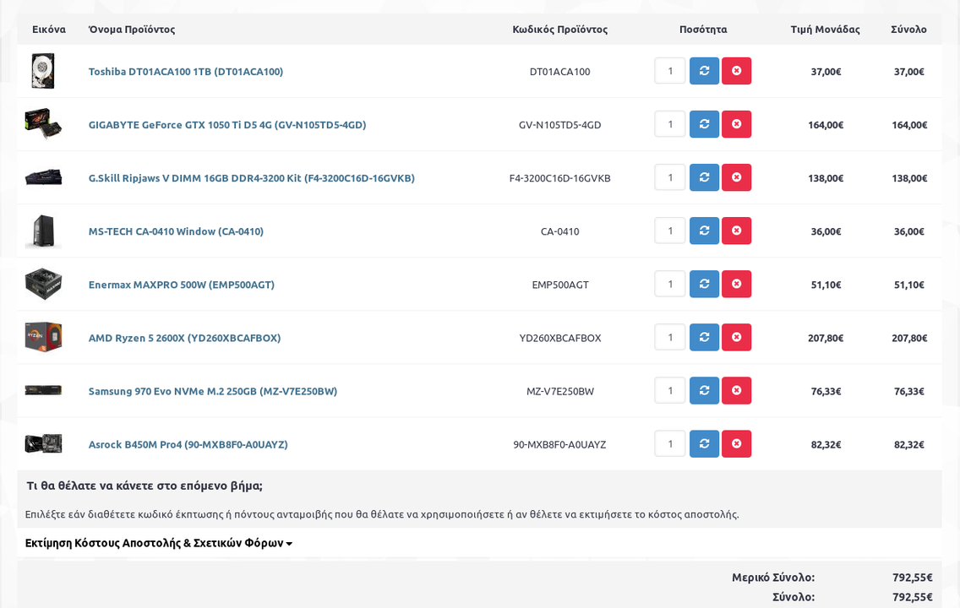Focus quantity box for MS-TECH CA-0410

pyautogui.click(x=670, y=231)
